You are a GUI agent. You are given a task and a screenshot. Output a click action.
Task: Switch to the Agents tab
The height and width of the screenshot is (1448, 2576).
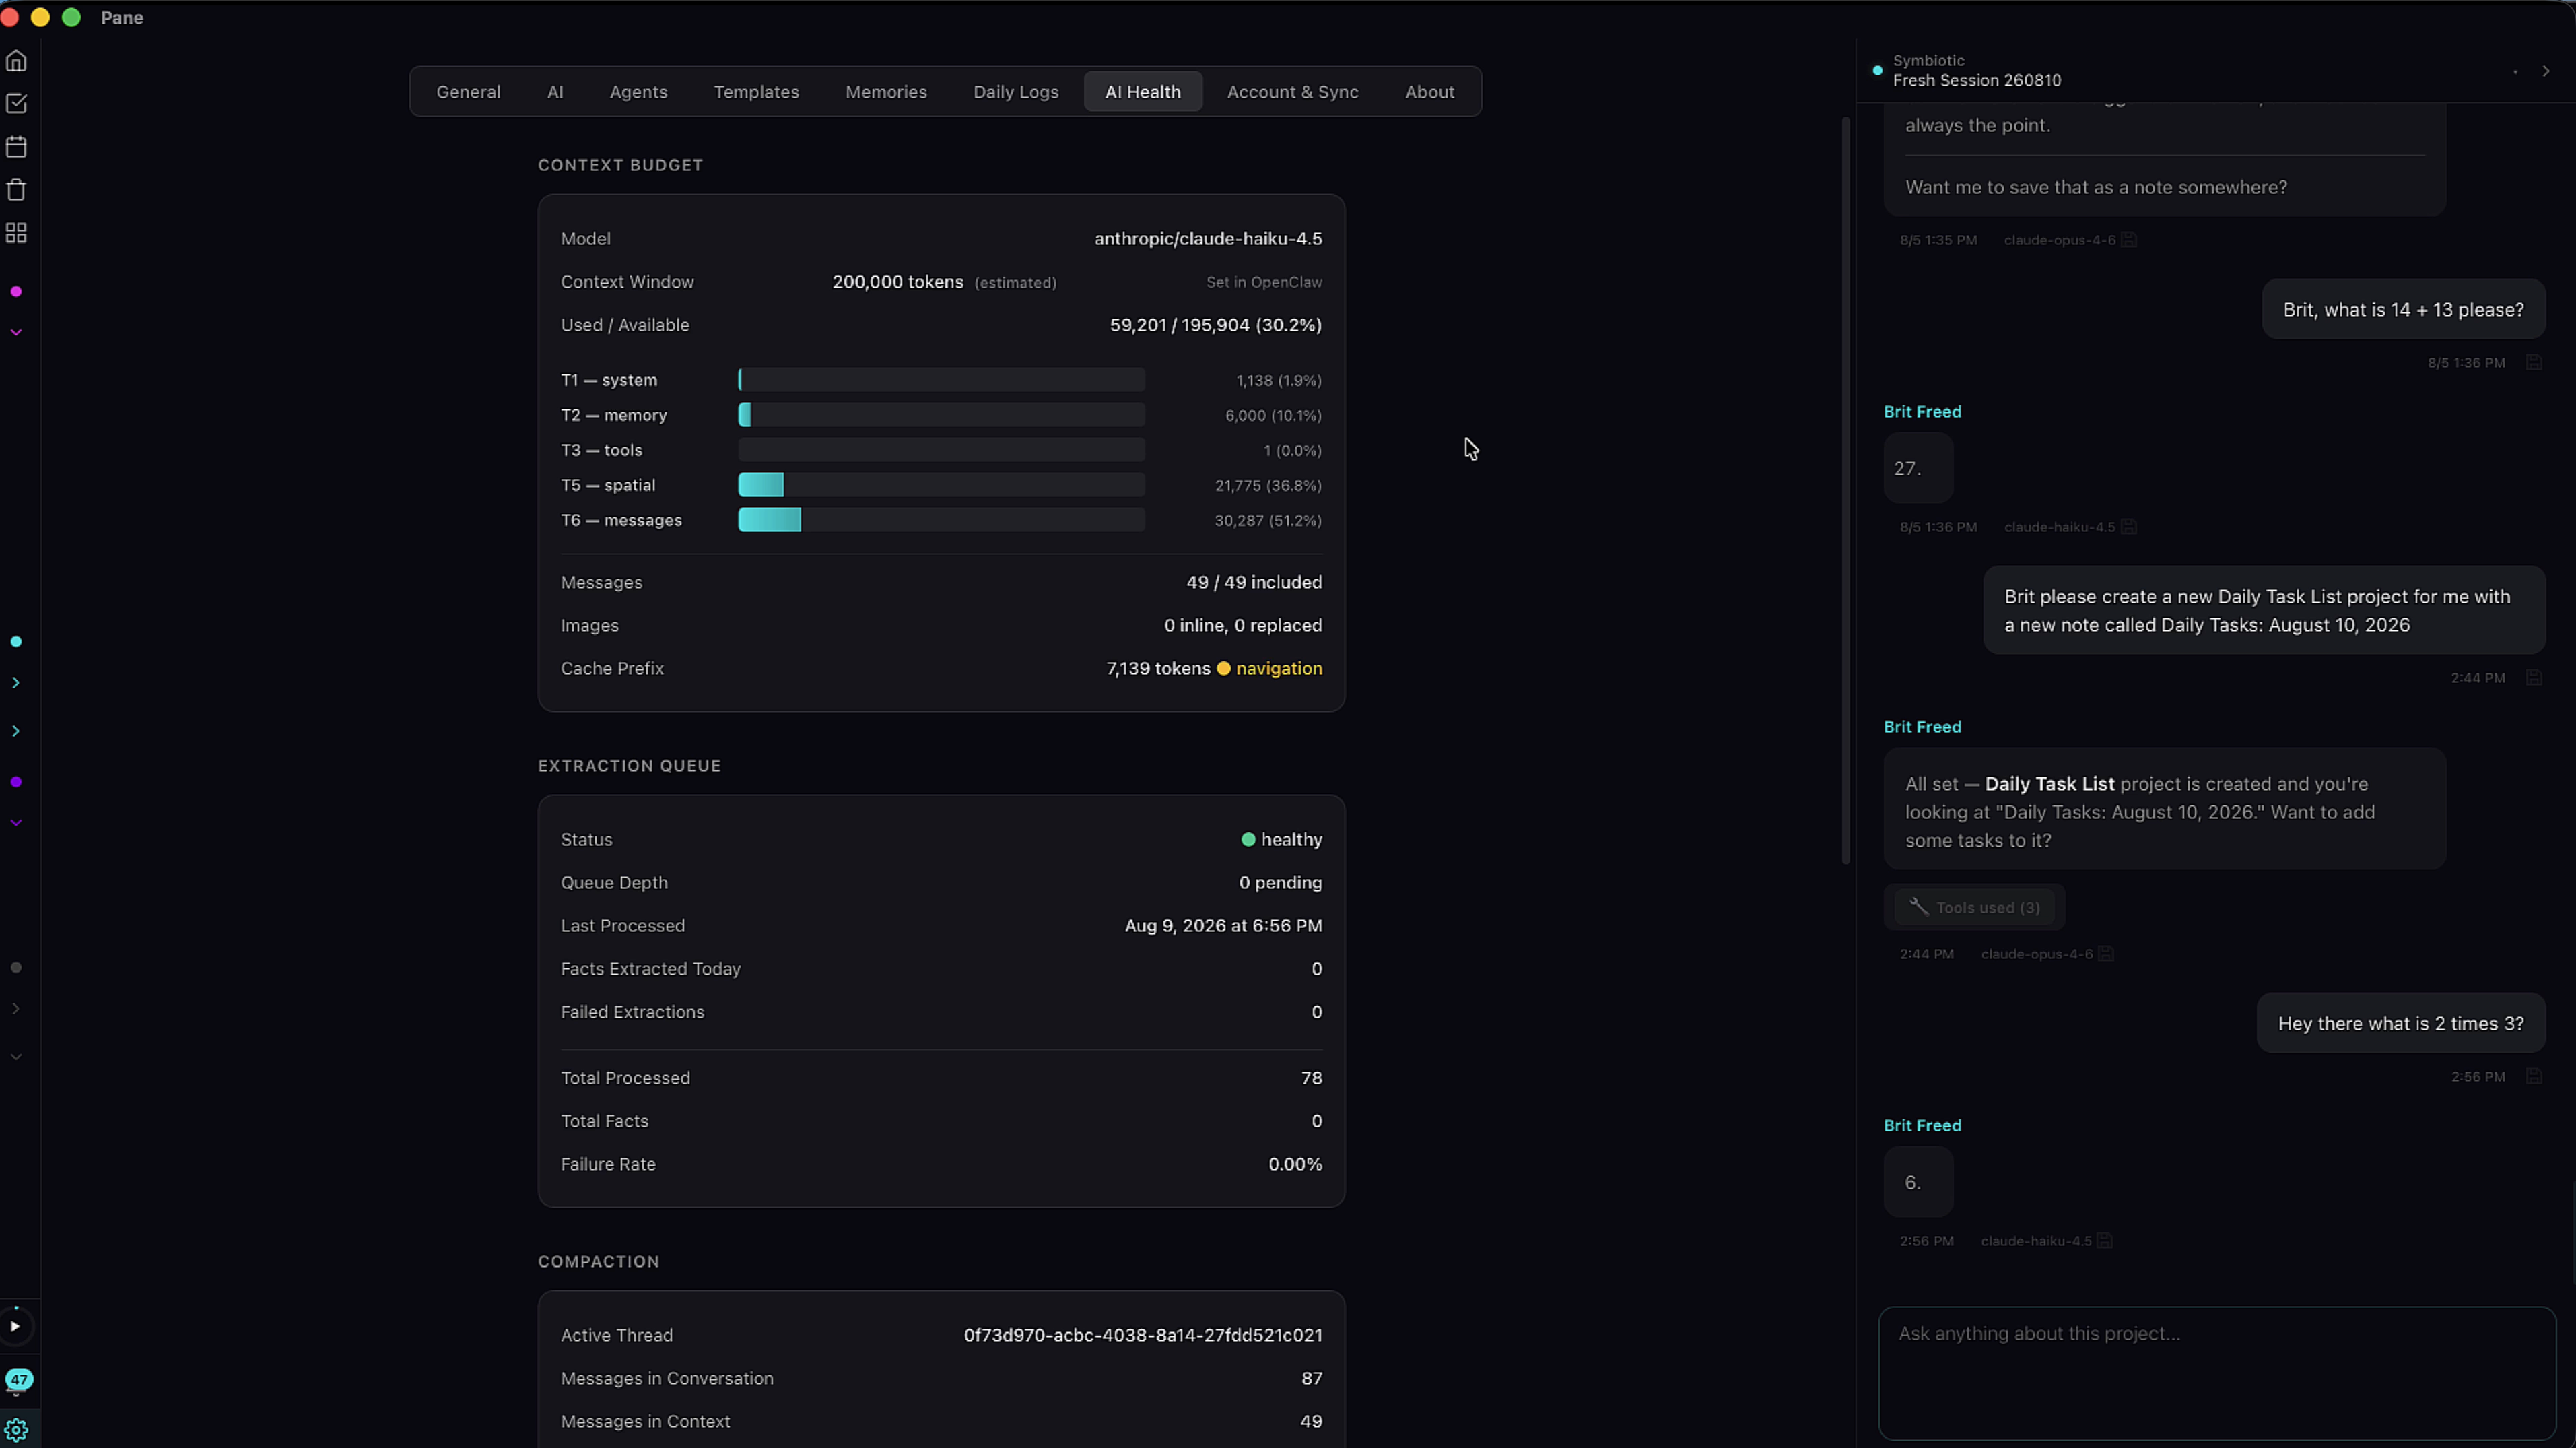click(x=638, y=92)
